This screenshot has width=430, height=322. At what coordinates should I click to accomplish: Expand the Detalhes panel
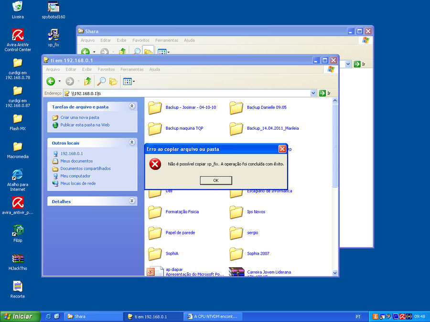[x=132, y=201]
